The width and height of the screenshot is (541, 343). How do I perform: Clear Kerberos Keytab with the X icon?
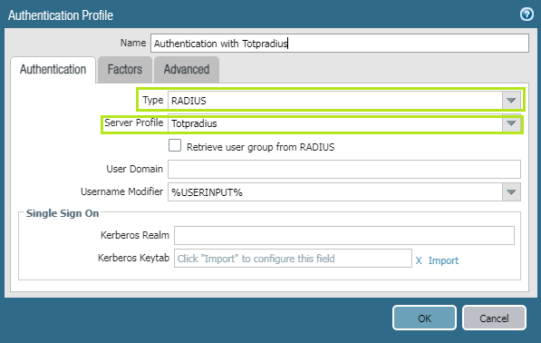point(419,260)
